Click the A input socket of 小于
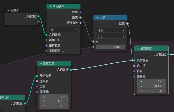Screen dimensions: 174x112 coord(93,42)
